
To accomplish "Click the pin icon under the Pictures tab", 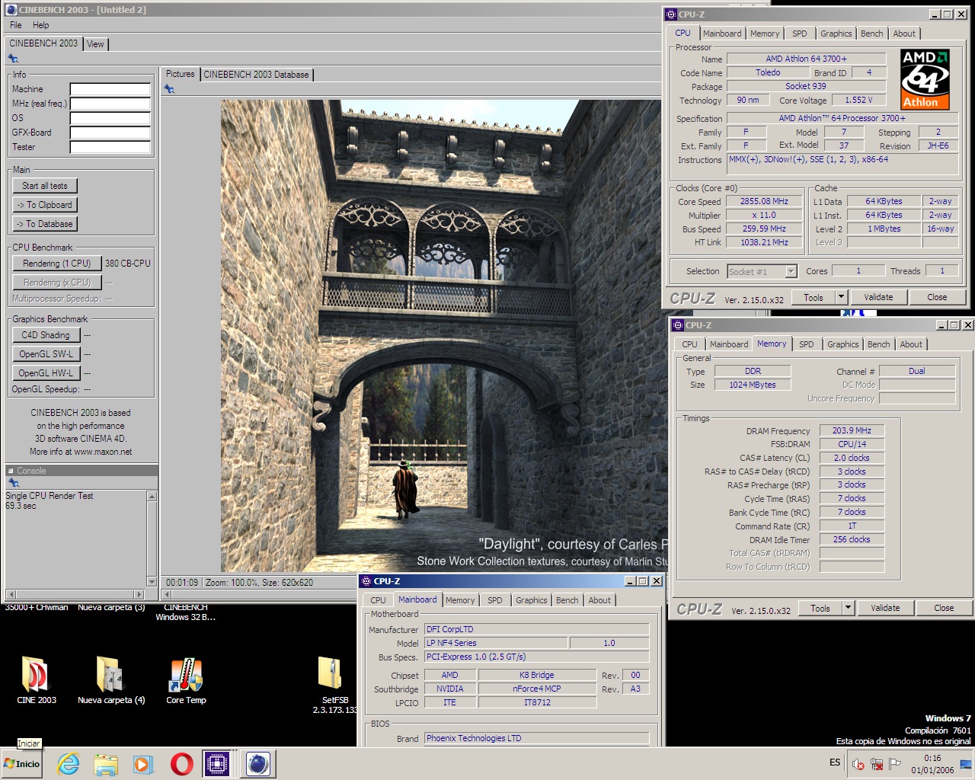I will [169, 89].
